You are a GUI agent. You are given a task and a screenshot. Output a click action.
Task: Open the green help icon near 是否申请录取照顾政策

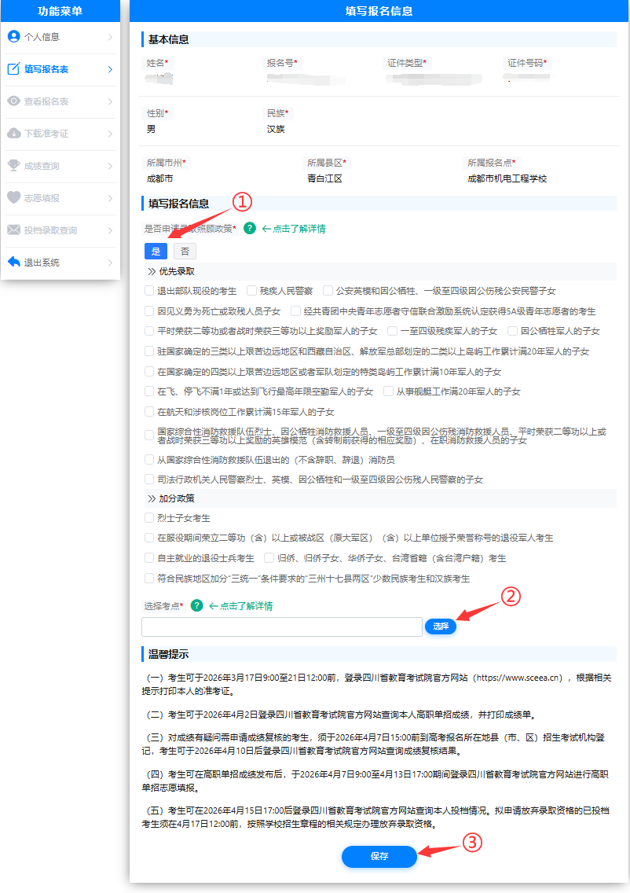(x=248, y=228)
